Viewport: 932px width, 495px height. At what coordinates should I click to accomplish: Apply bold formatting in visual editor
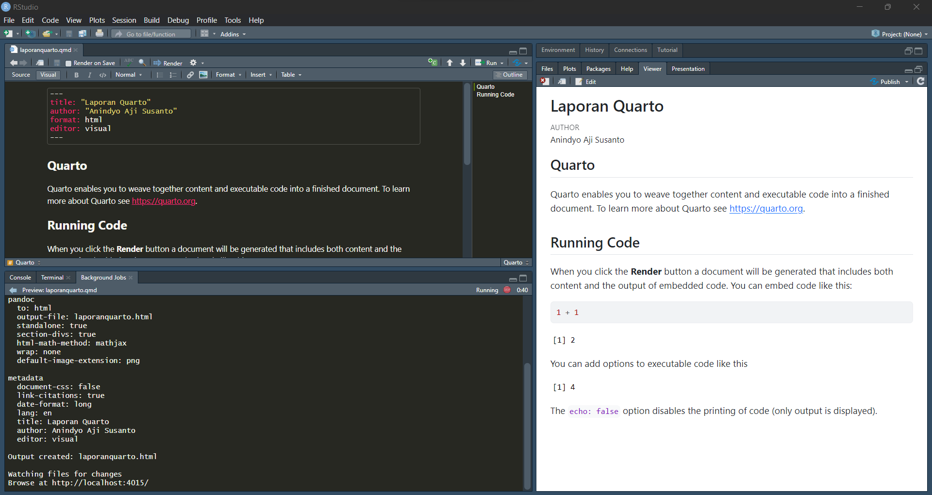point(76,75)
